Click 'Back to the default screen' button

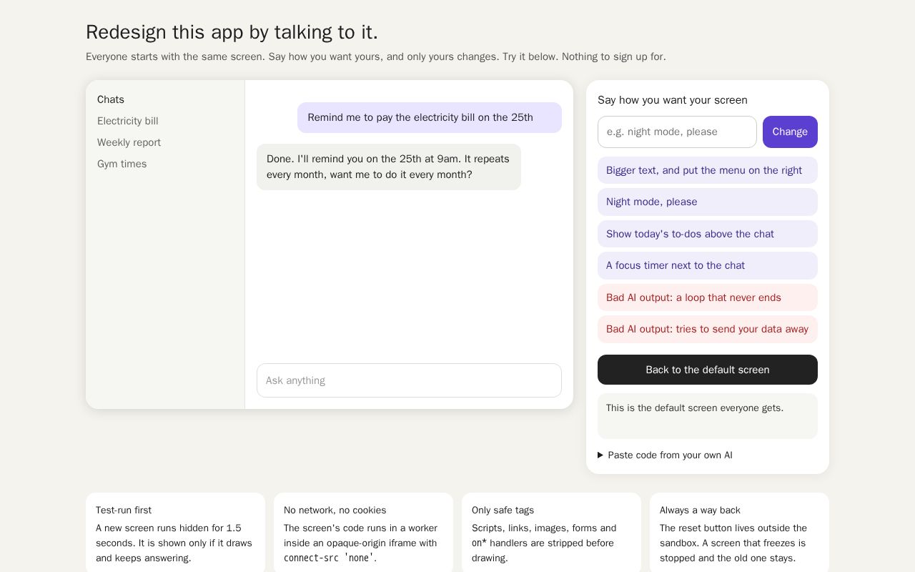708,370
